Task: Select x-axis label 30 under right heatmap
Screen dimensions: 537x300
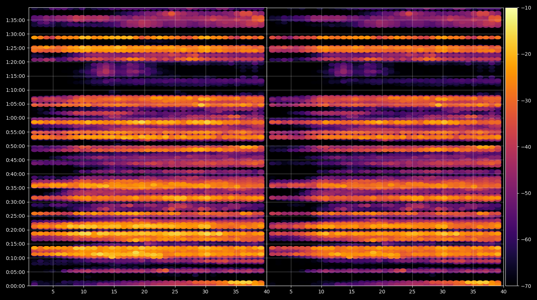Action: point(443,292)
